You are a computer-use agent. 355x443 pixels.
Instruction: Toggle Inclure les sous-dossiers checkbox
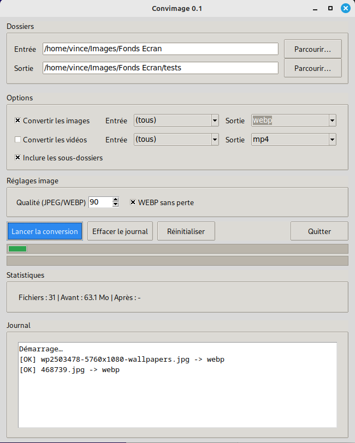18,158
